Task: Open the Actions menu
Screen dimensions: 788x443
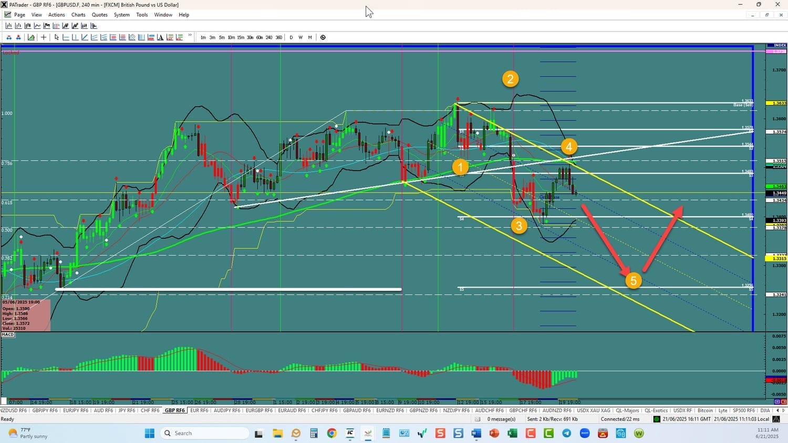Action: [x=57, y=15]
